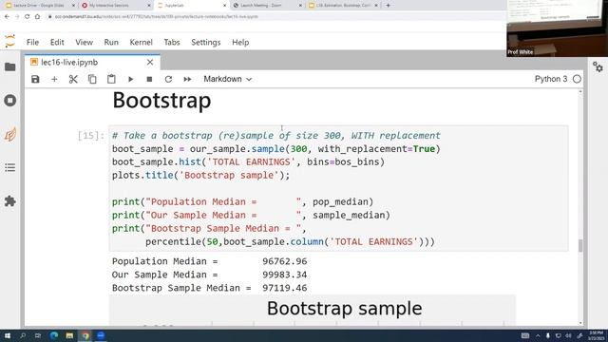Image resolution: width=608 pixels, height=342 pixels.
Task: Reload the browser page
Action: click(28, 17)
